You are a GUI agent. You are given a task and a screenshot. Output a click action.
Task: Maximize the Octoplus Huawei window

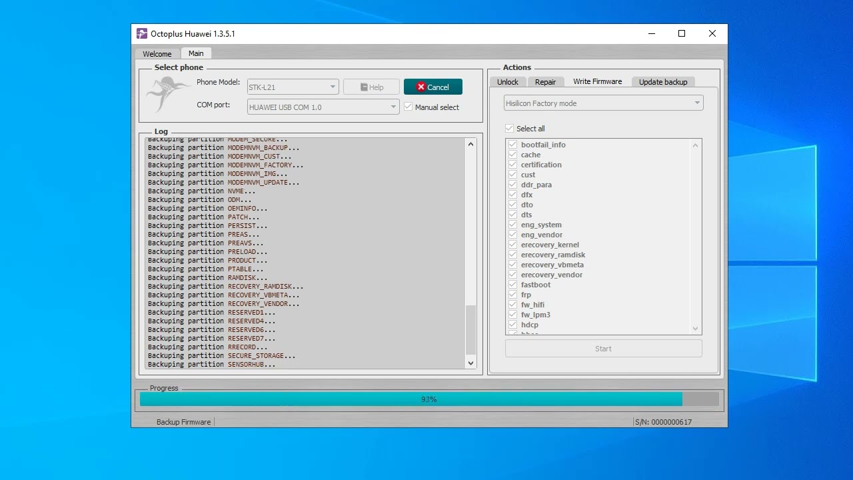click(682, 33)
